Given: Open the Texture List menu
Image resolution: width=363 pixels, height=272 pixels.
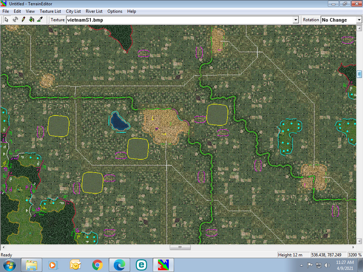Looking at the screenshot, I should pyautogui.click(x=50, y=11).
